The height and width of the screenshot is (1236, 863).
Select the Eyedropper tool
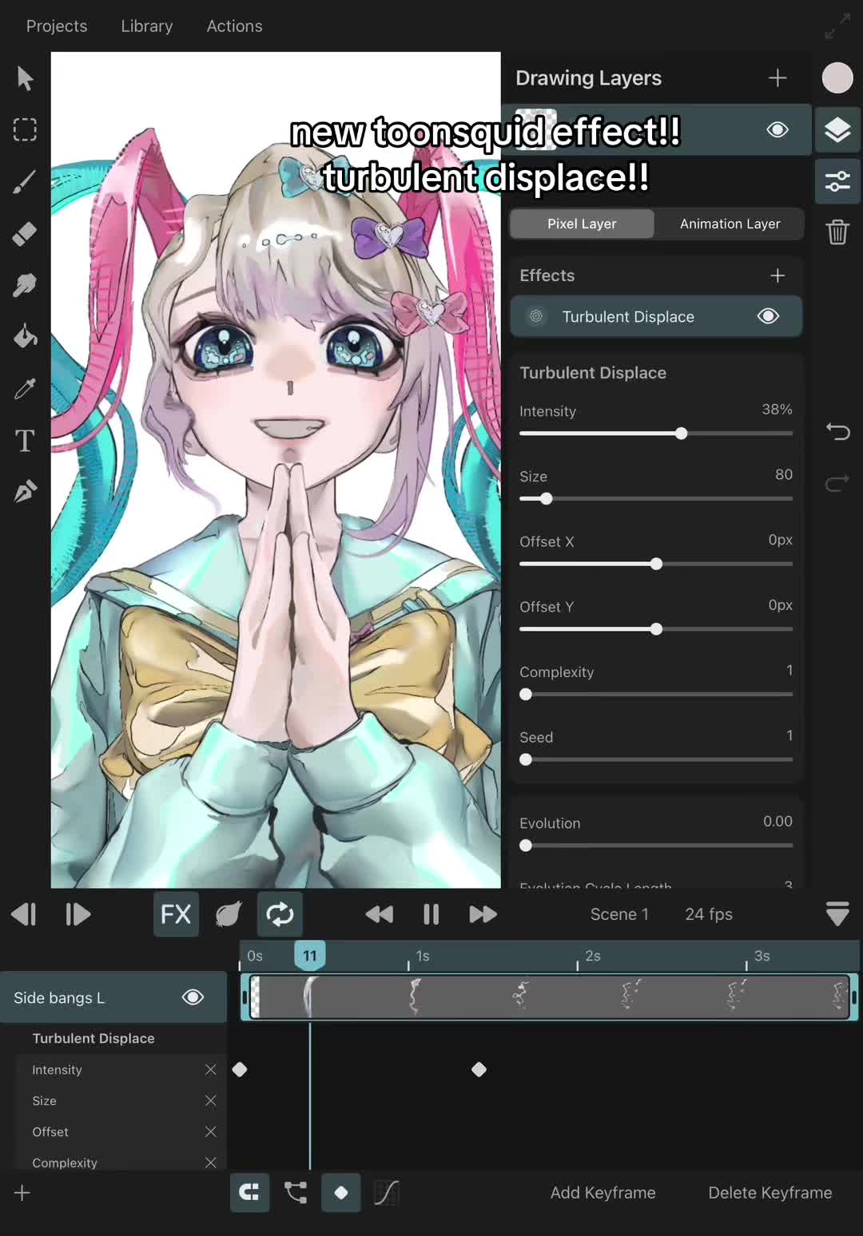point(25,389)
